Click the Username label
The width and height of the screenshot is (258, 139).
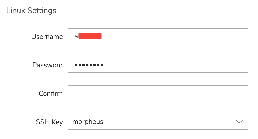(47, 37)
